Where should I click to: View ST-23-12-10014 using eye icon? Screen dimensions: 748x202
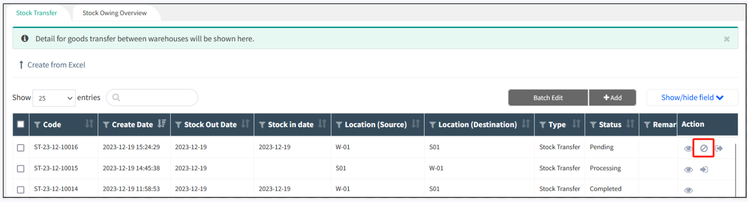[688, 190]
